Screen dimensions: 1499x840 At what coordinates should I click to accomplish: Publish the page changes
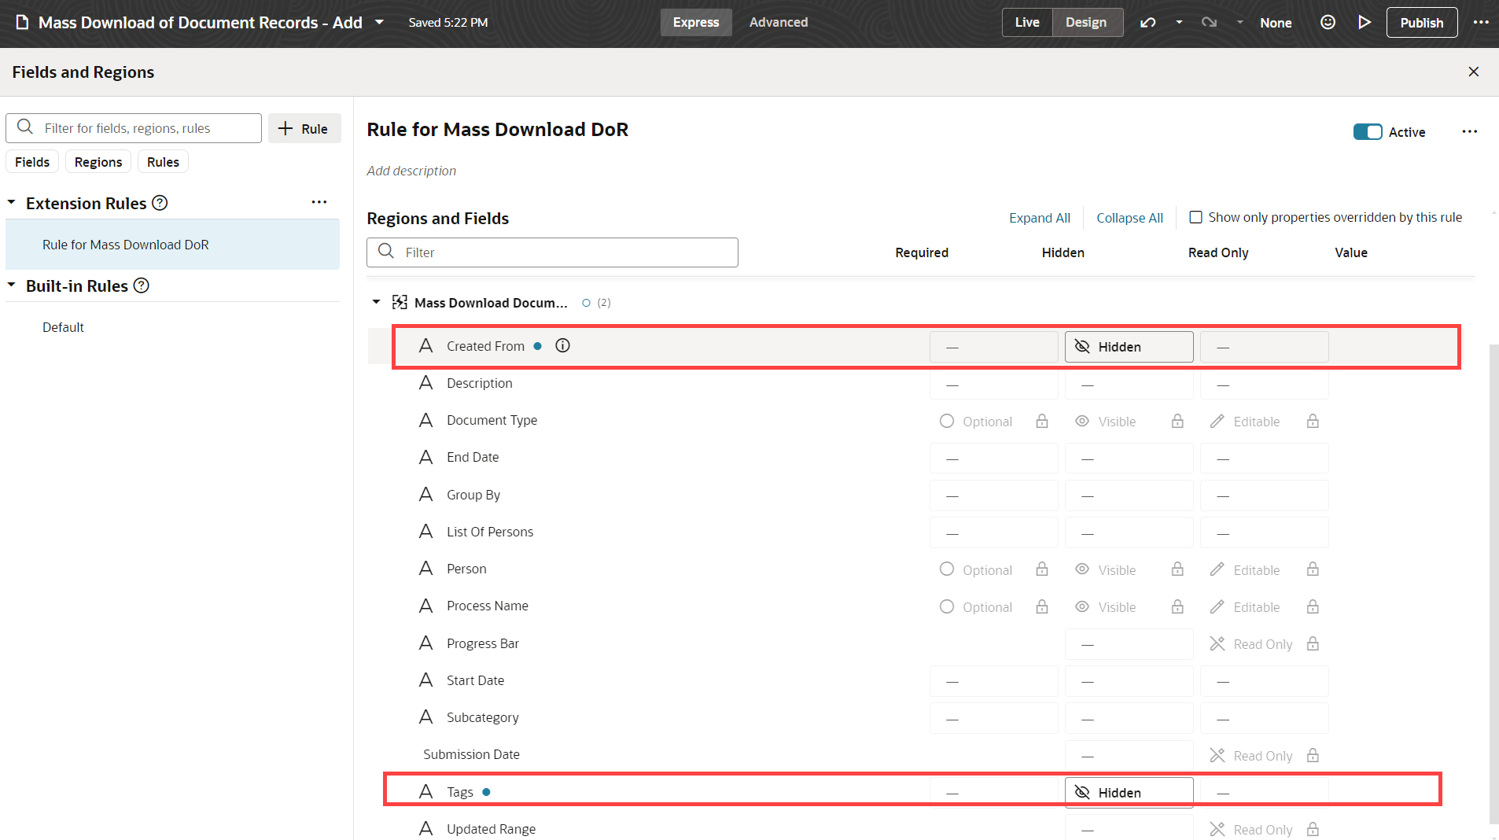[x=1421, y=23]
